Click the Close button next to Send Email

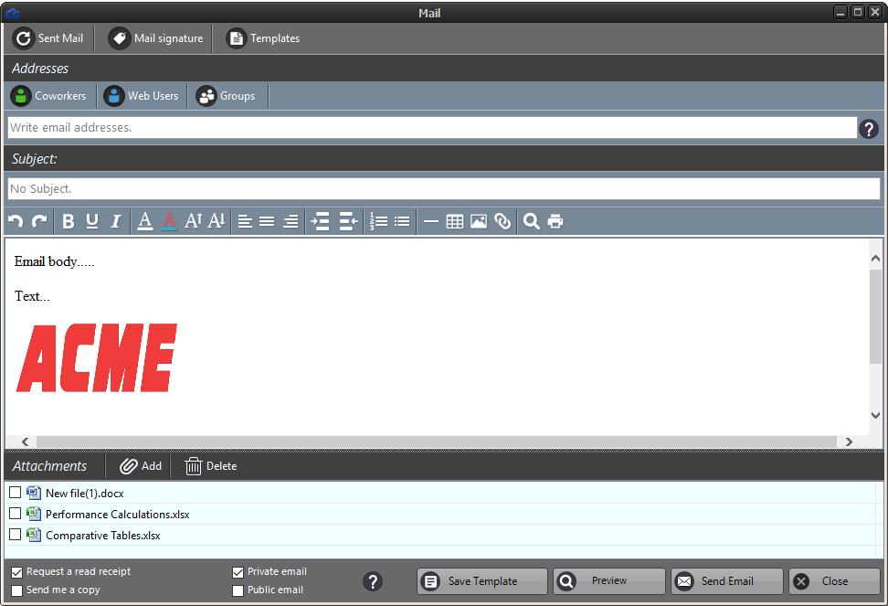tap(835, 581)
